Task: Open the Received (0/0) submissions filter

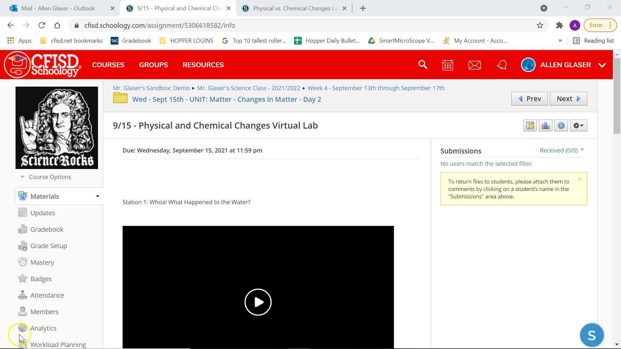Action: 561,150
